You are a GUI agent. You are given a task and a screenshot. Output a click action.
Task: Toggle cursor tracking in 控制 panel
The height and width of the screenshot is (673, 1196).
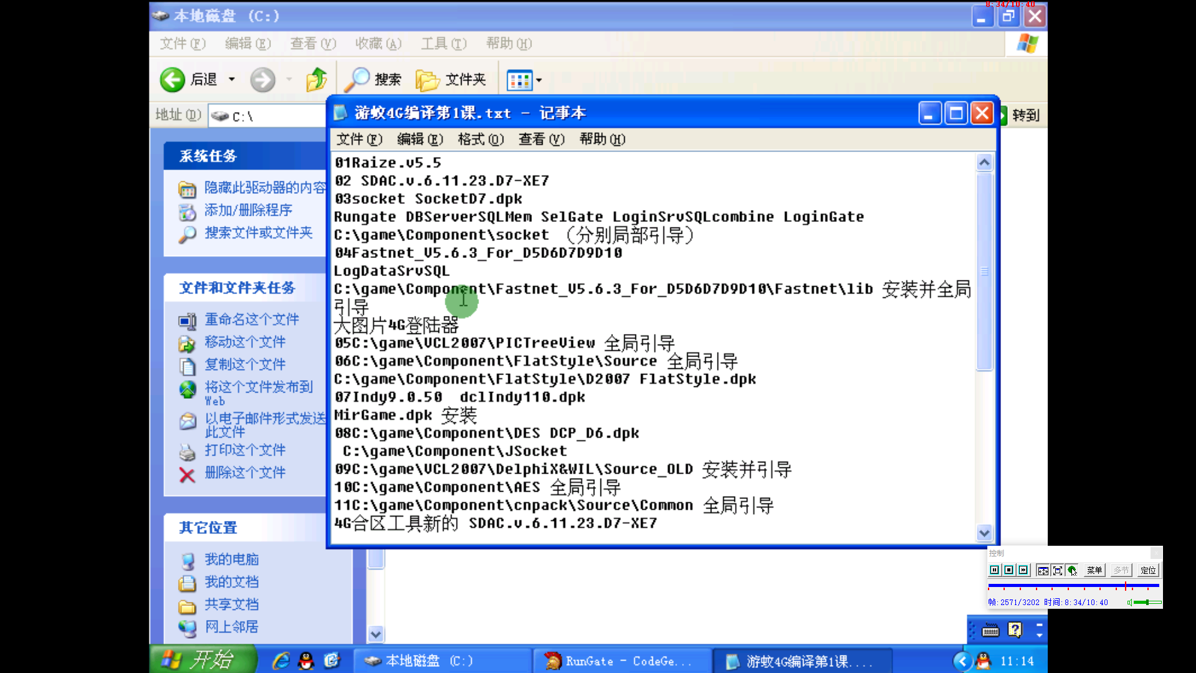[x=1072, y=570]
